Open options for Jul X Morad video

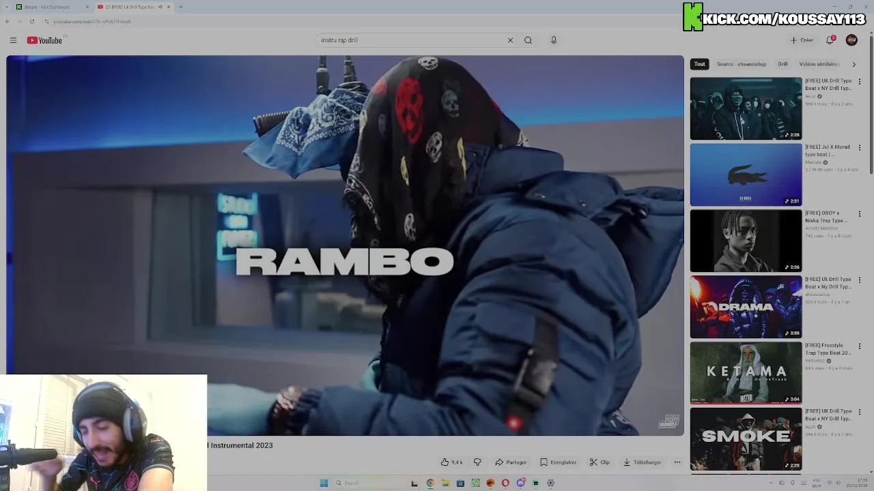[x=860, y=148]
